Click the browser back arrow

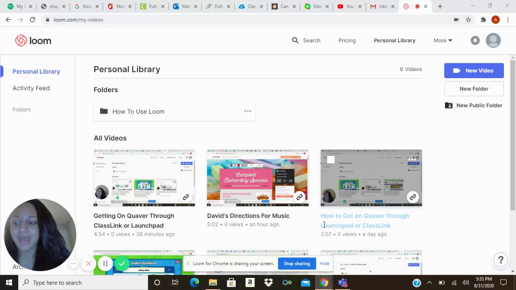[x=8, y=19]
